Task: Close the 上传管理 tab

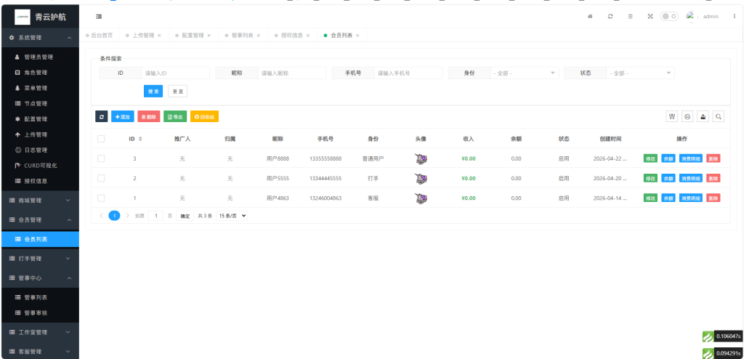Action: point(159,36)
